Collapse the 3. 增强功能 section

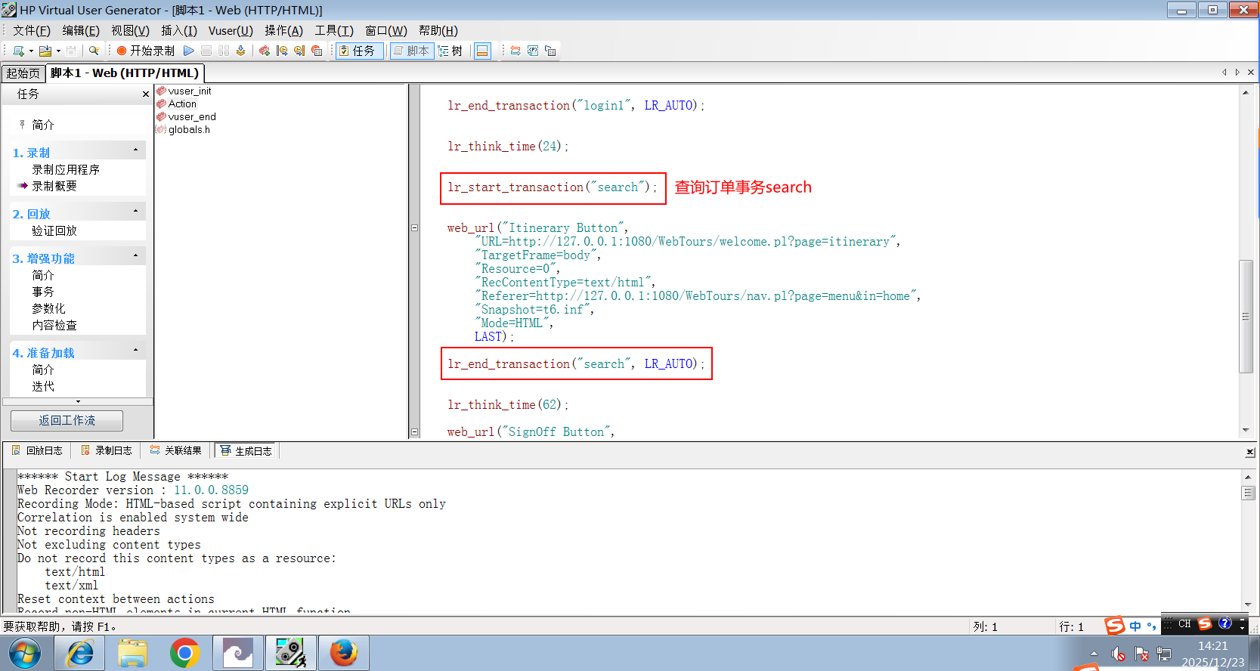tap(136, 256)
